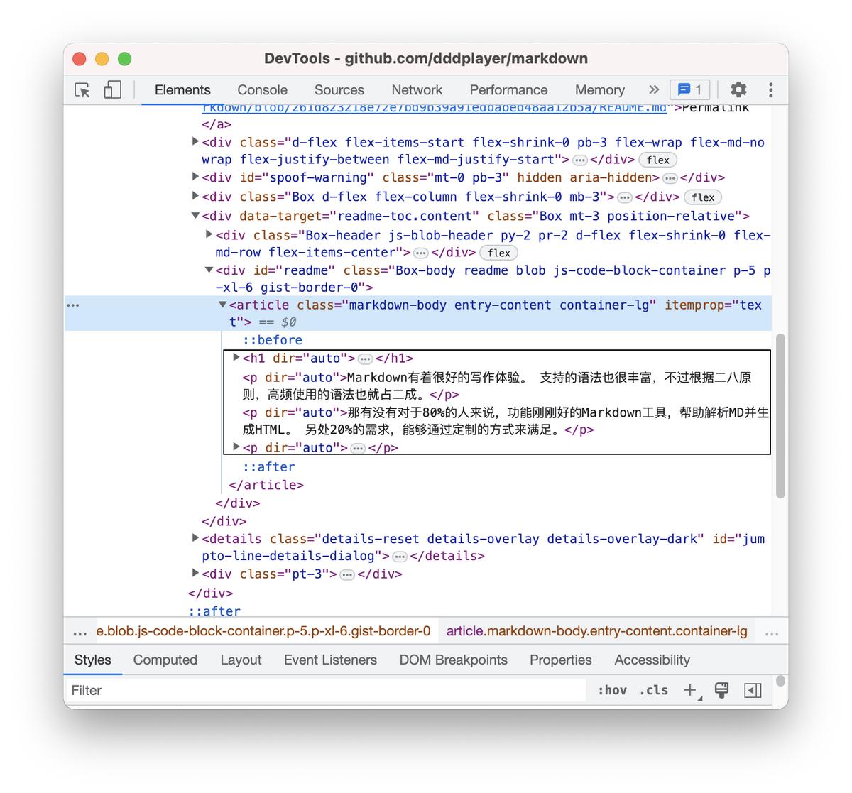Click the computed styles sidebar icon
Viewport: 852px width, 793px height.
[753, 689]
